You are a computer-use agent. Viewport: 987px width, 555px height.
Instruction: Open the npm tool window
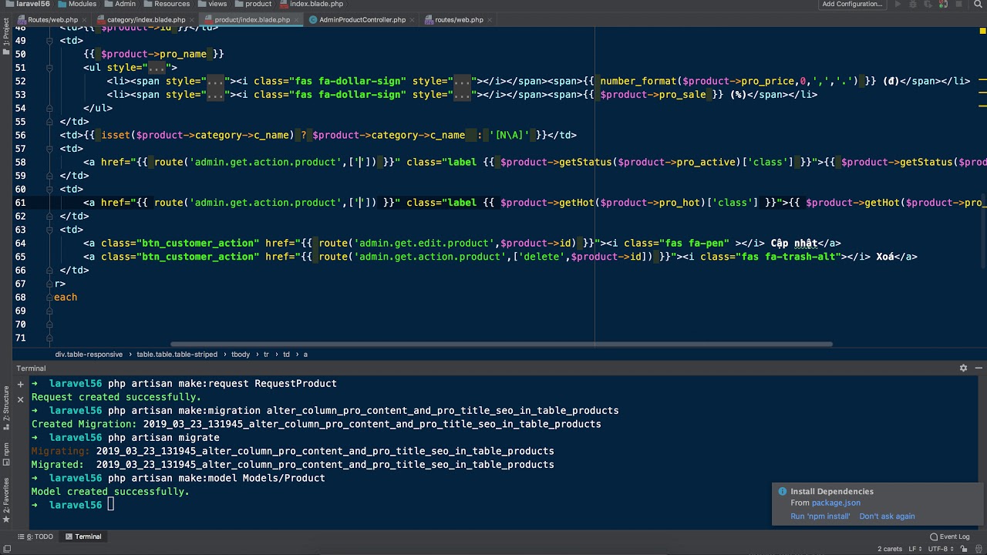pos(6,452)
